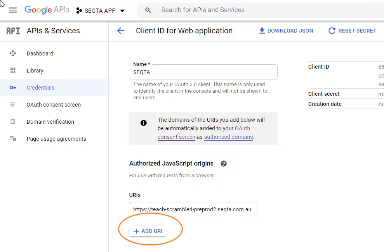Open the OAuth consent screen menu item
The width and height of the screenshot is (384, 252).
[54, 105]
